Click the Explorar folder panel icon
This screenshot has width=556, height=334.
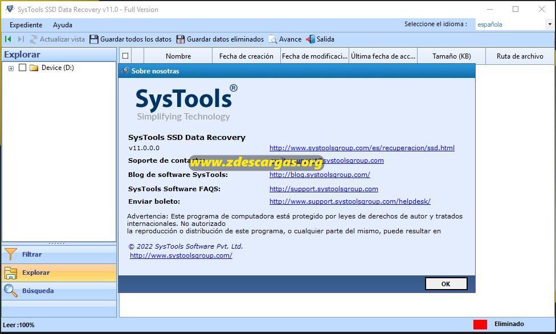click(11, 273)
